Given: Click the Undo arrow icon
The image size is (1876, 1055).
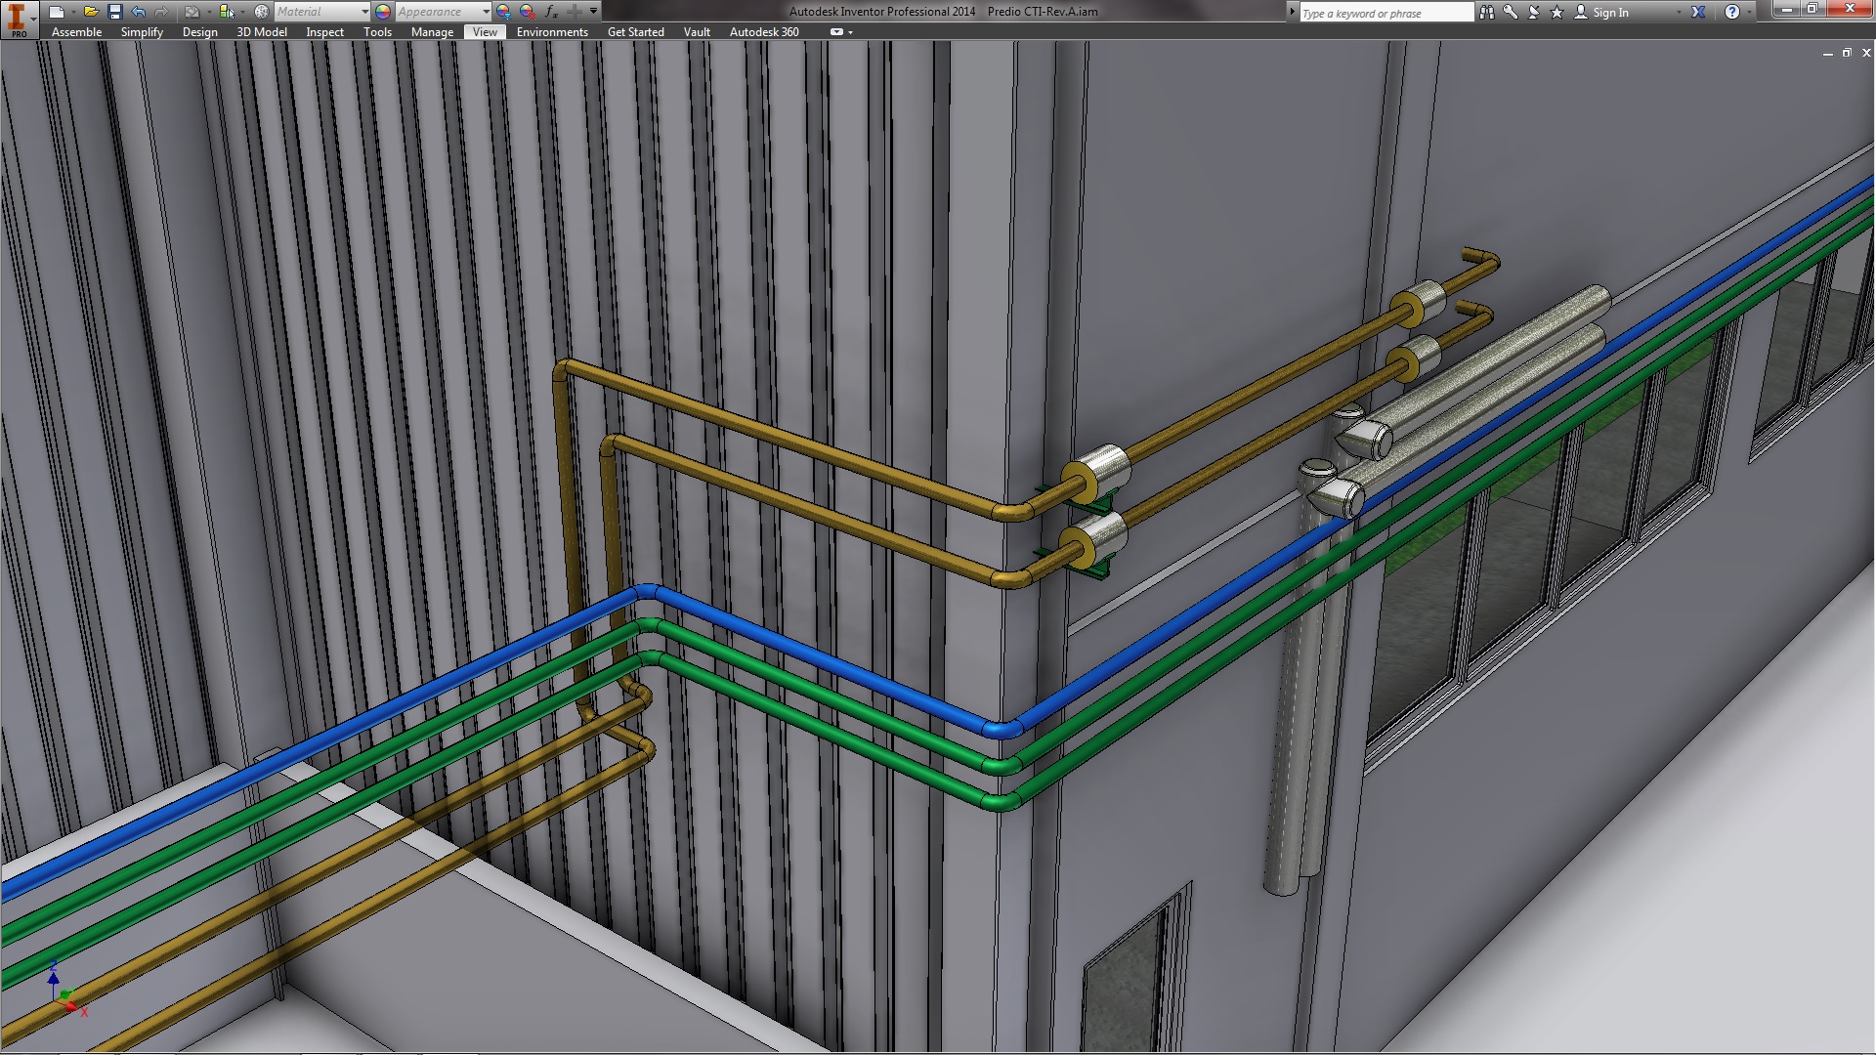Looking at the screenshot, I should point(138,12).
